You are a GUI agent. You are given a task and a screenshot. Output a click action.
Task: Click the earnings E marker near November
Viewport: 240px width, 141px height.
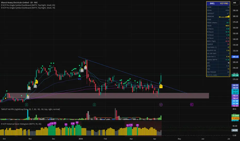pos(27,105)
